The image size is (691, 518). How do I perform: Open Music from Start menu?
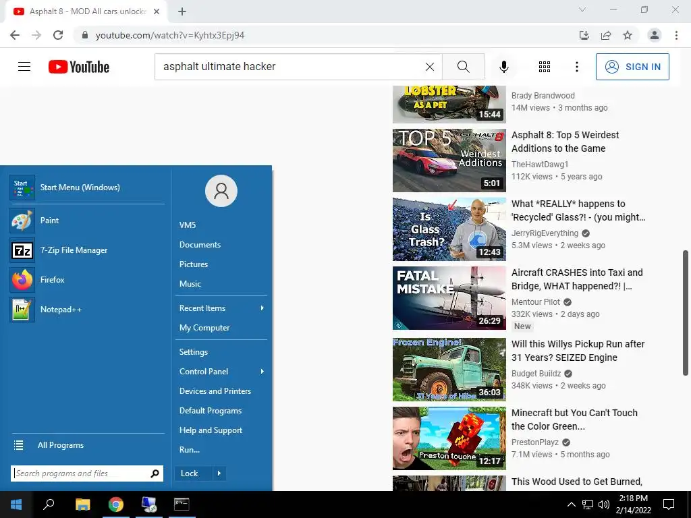click(x=190, y=284)
